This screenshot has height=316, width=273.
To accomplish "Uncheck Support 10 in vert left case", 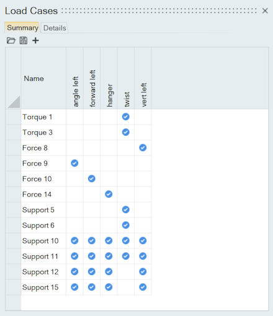I will point(143,240).
